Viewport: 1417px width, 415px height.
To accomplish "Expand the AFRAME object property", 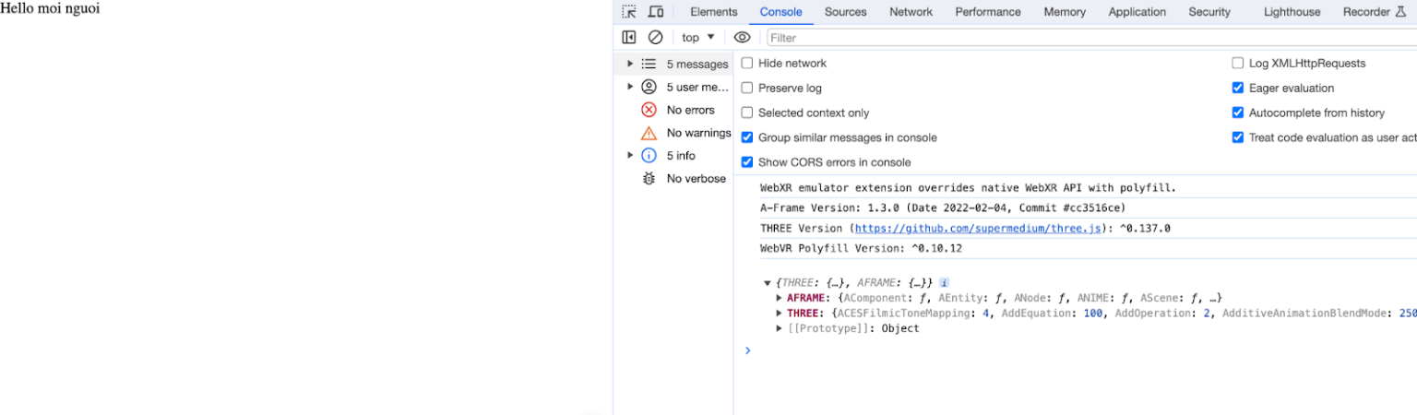I will click(780, 298).
